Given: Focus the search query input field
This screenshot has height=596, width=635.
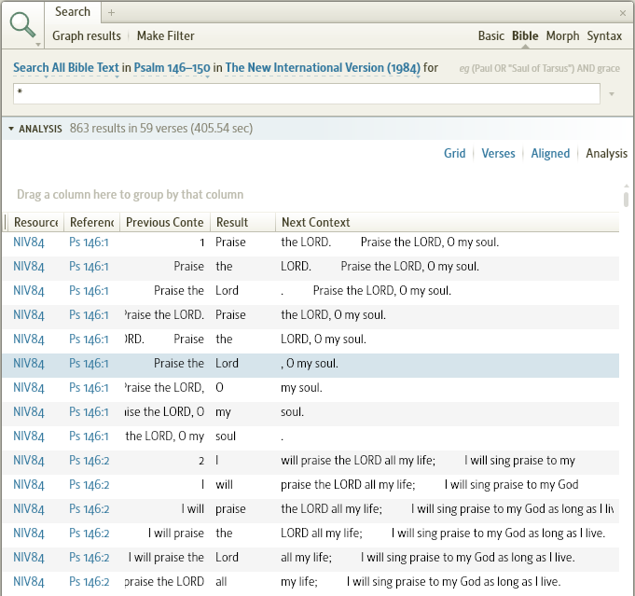Looking at the screenshot, I should click(x=307, y=93).
